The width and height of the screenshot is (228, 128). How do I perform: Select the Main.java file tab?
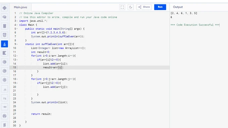[20, 7]
